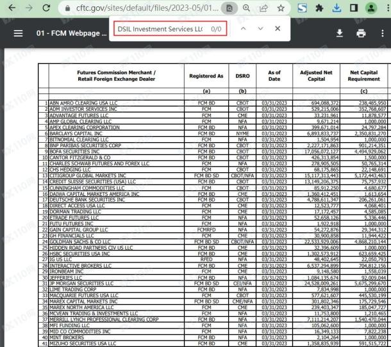Toggle the browser side panel

click(354, 8)
